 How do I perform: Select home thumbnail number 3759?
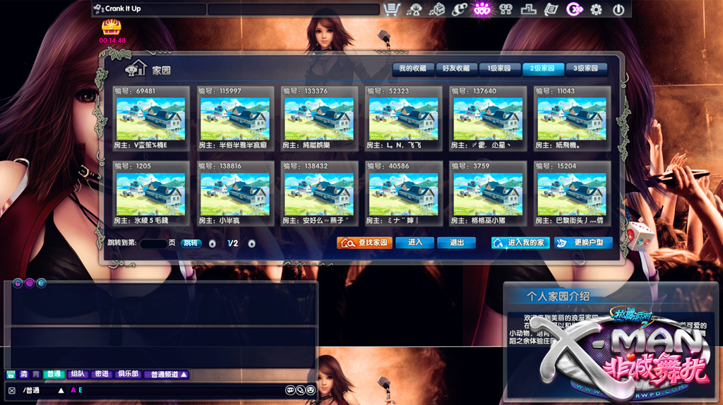488,193
